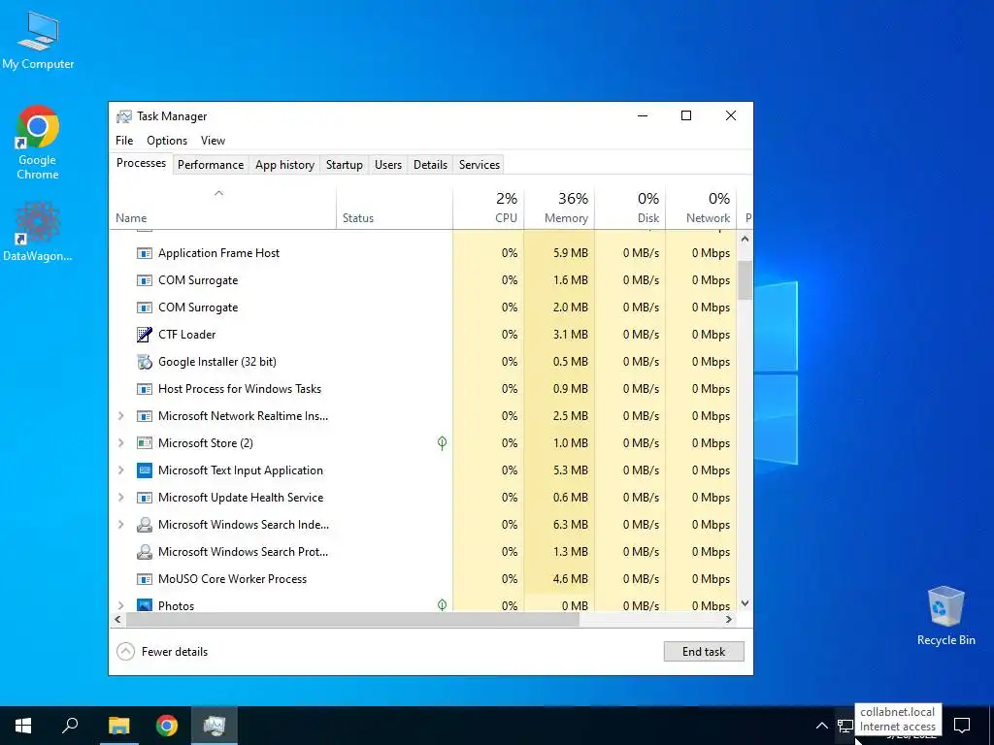Expand Microsoft Update Health Service row
Image resolution: width=994 pixels, height=745 pixels.
click(x=121, y=498)
